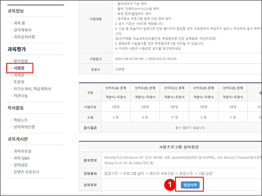Click the 설치정보 row label
This screenshot has width=262, height=196.
click(90, 185)
